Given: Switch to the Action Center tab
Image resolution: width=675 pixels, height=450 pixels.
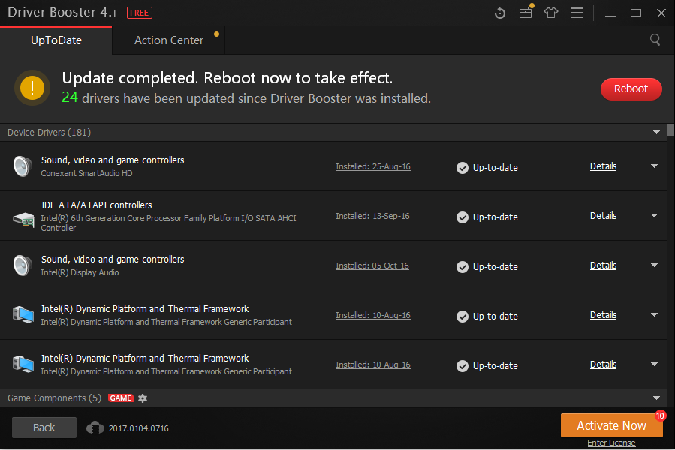Looking at the screenshot, I should coord(169,40).
